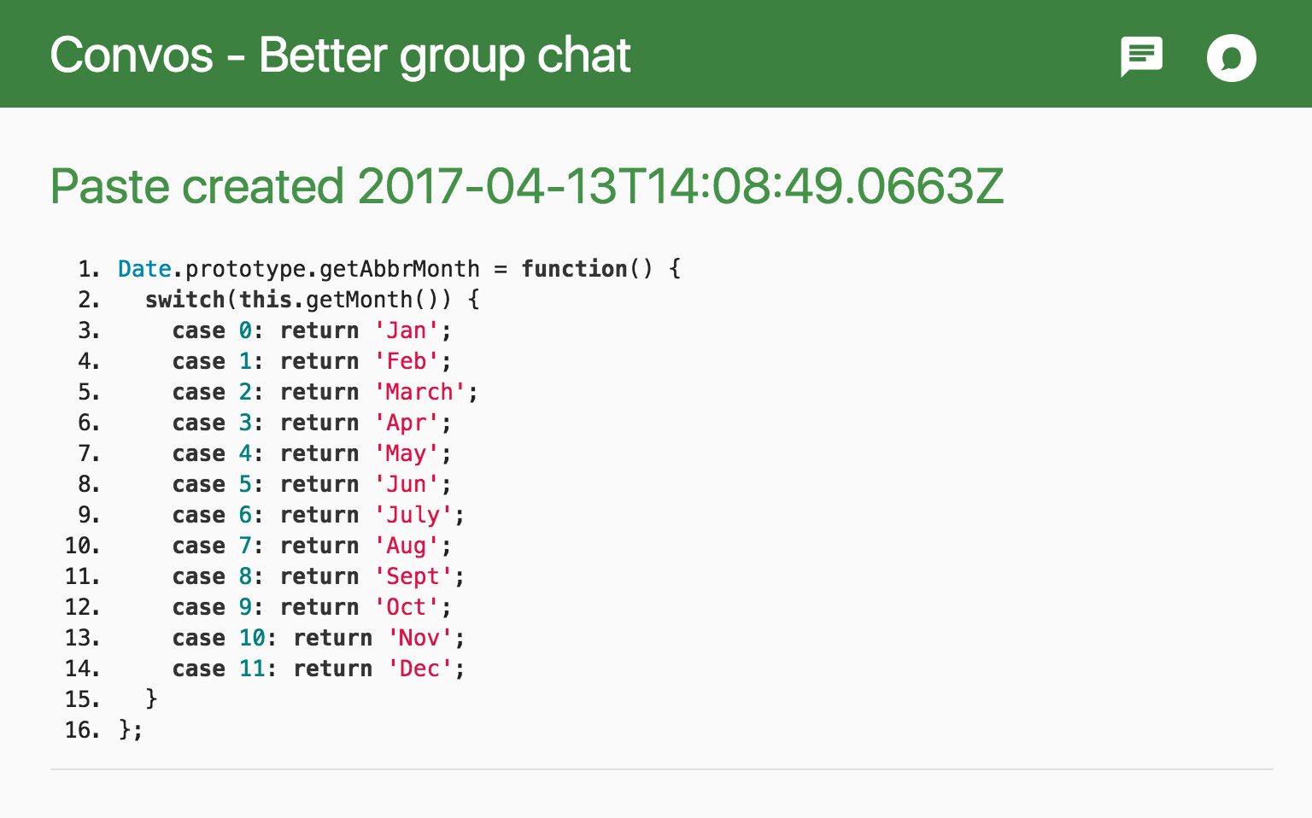Click the 'Jun' return line
This screenshot has width=1312, height=818.
(312, 484)
